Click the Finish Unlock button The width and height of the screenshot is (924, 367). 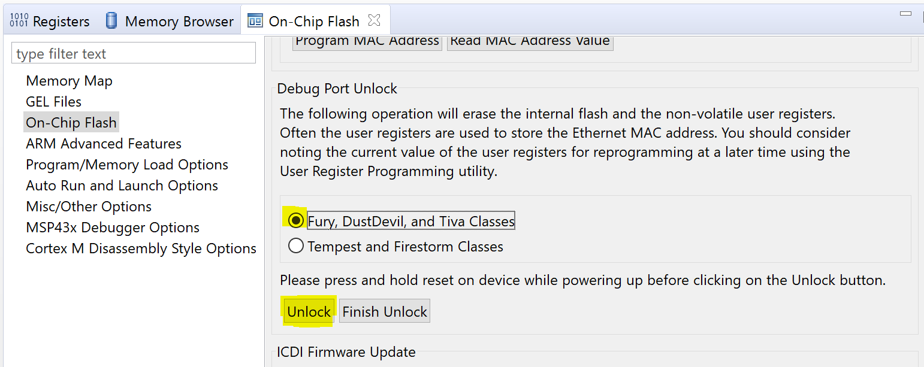[385, 311]
